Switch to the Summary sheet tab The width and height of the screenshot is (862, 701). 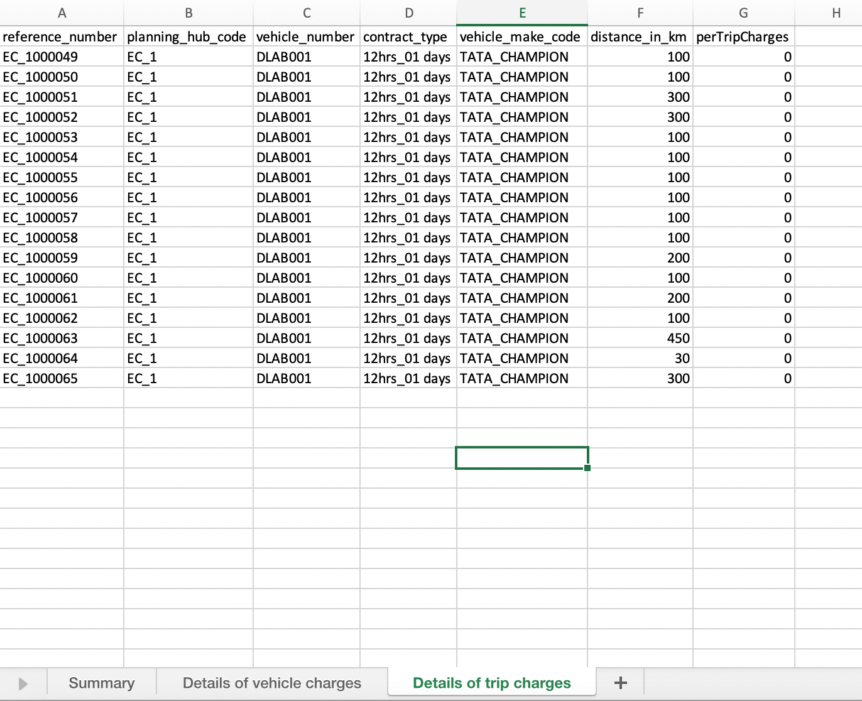[102, 683]
